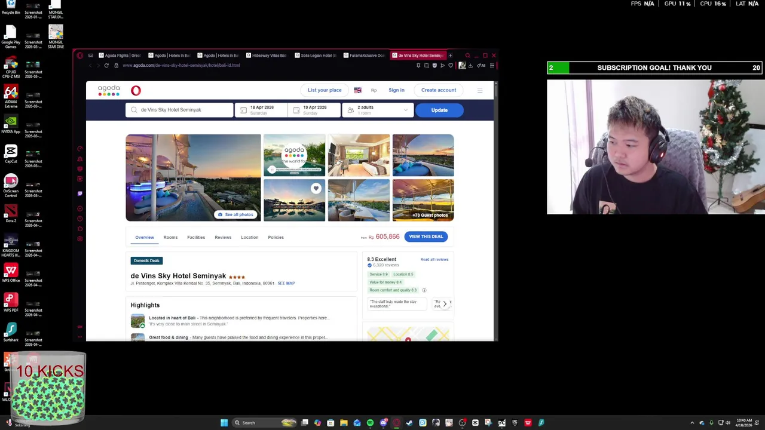Go to the Location section tab

pos(250,237)
